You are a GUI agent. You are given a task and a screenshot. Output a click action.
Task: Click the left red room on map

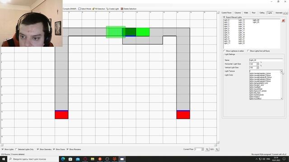point(61,115)
